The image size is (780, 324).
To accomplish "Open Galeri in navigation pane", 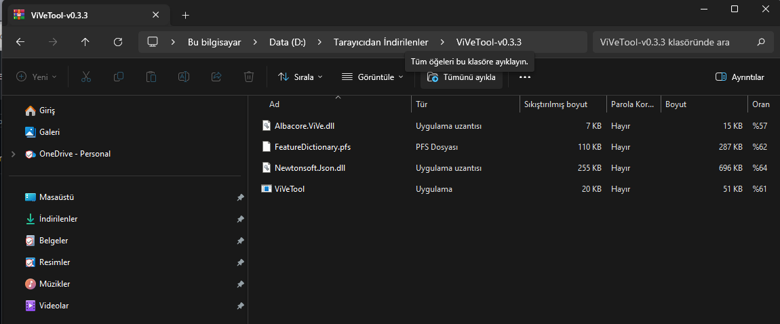I will click(x=50, y=132).
